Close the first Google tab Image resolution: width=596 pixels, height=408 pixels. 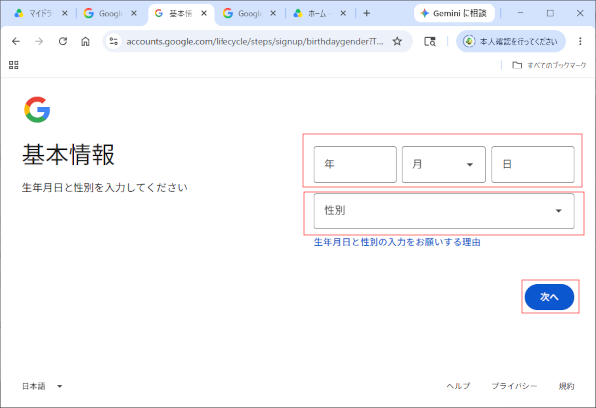134,13
